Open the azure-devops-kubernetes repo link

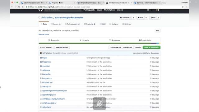69,18
